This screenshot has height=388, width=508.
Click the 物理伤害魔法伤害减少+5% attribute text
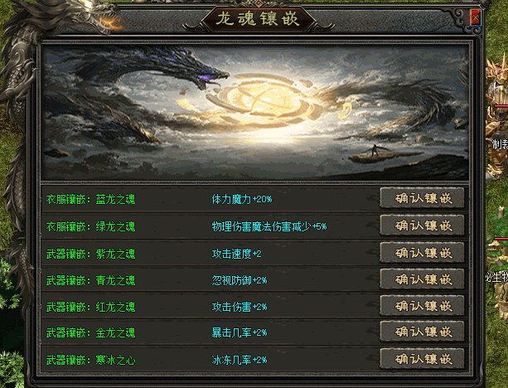tap(269, 226)
